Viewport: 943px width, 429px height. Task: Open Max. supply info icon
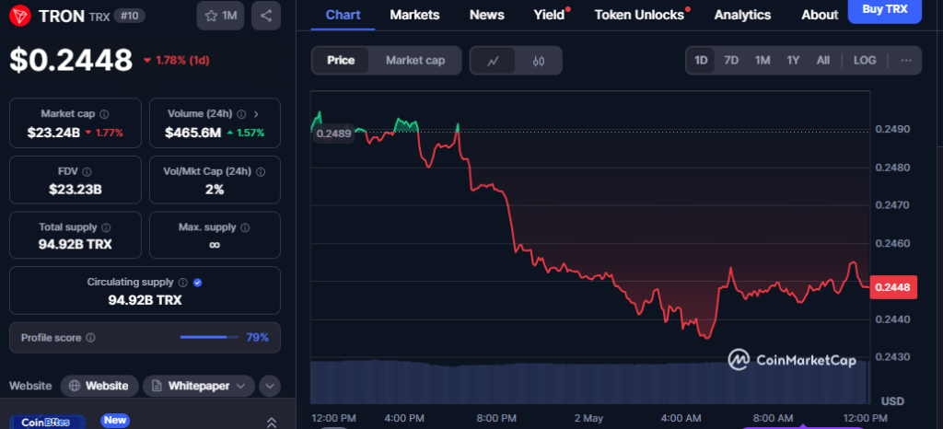[245, 227]
